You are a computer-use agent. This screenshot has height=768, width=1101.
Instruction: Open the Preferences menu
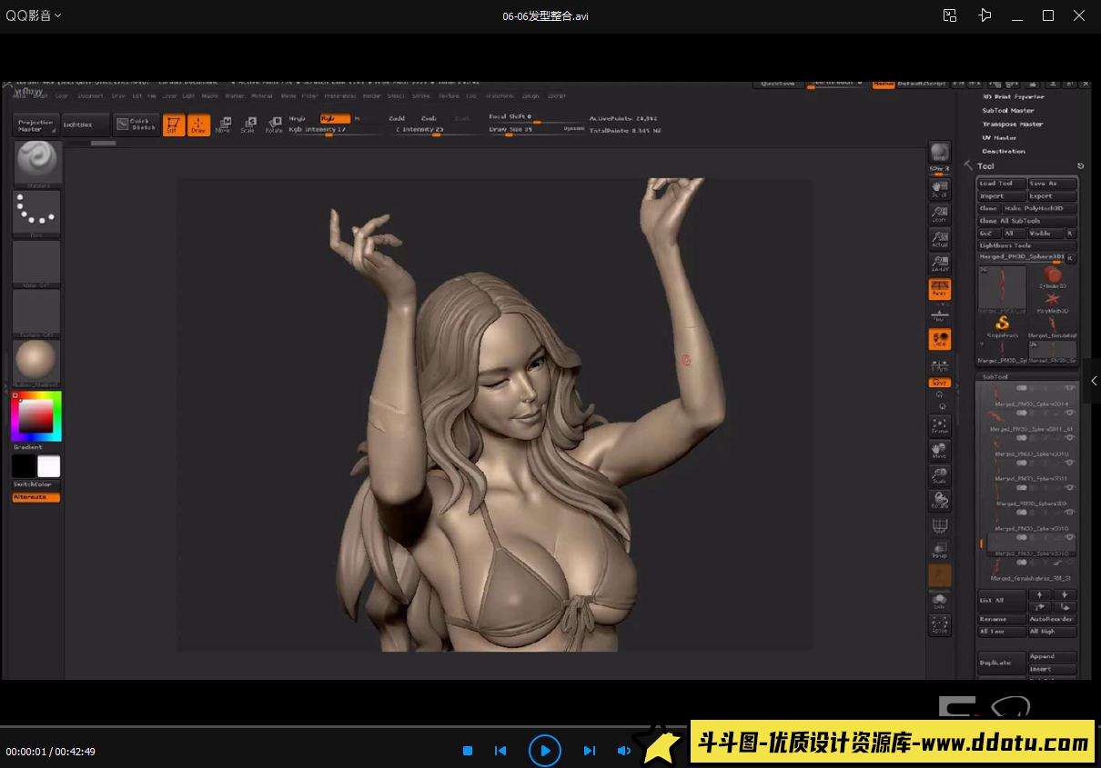pos(340,95)
